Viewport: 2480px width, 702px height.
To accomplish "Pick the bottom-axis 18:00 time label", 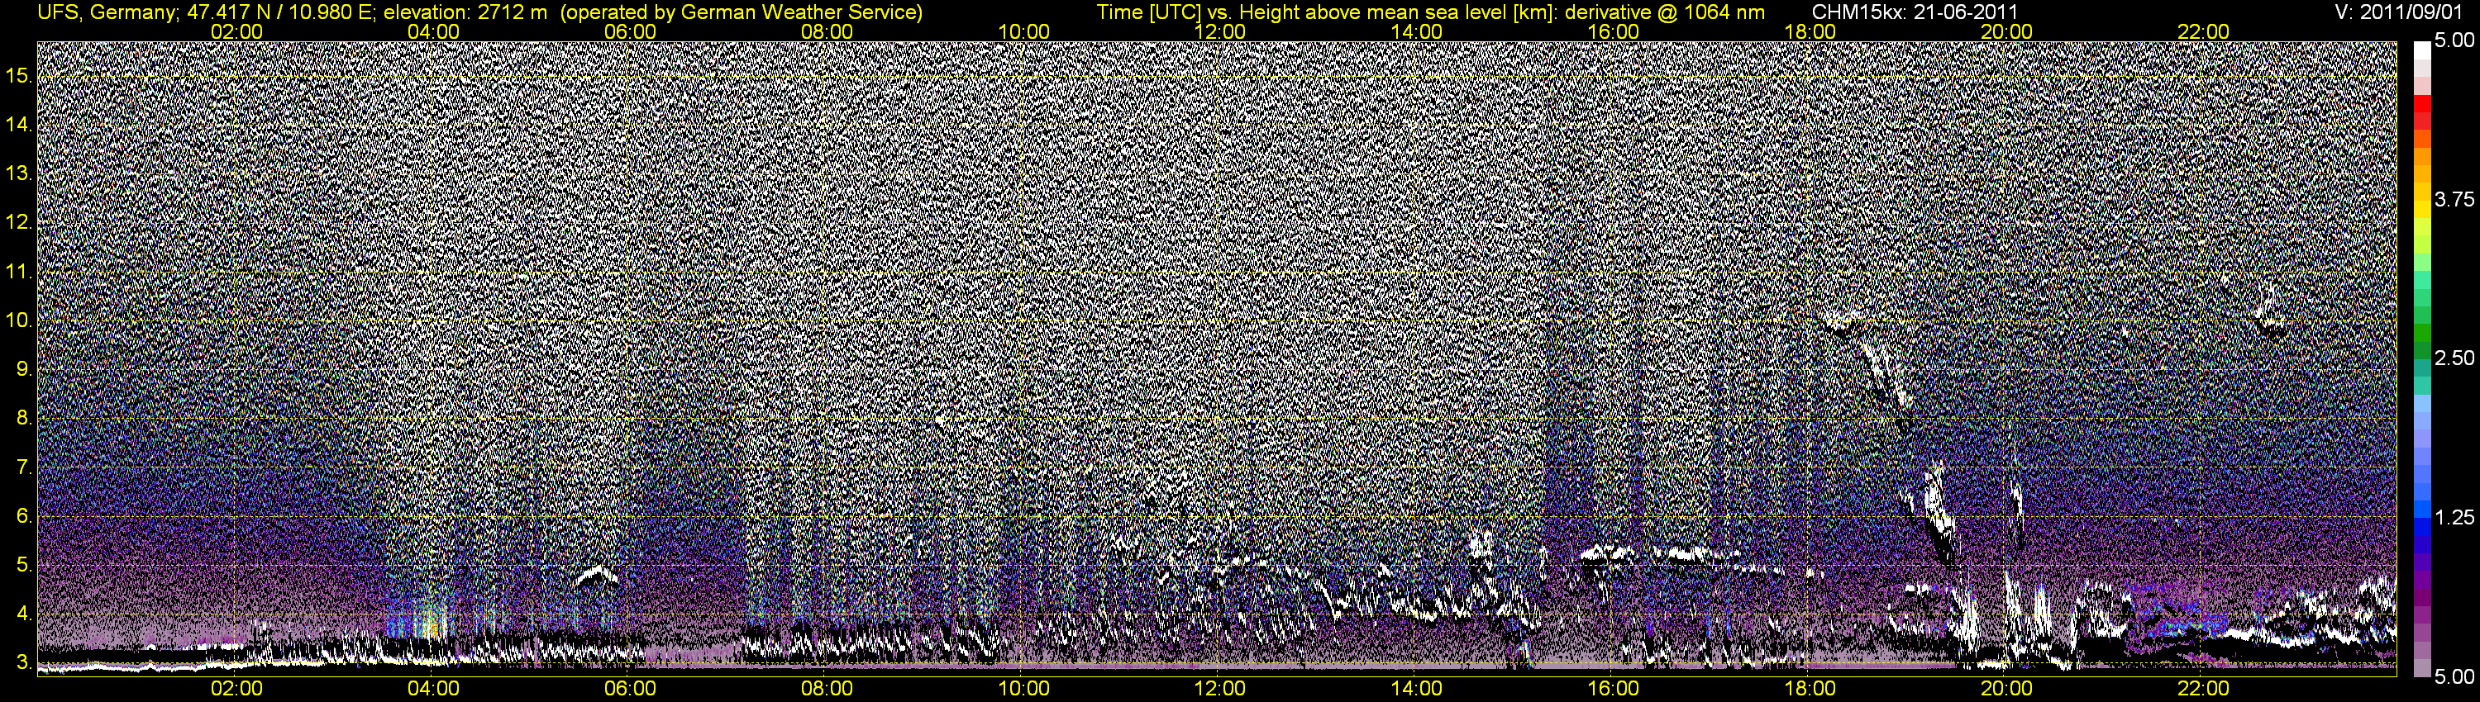I will [1810, 689].
